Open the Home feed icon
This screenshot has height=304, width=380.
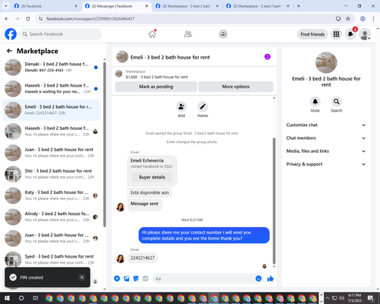point(152,34)
